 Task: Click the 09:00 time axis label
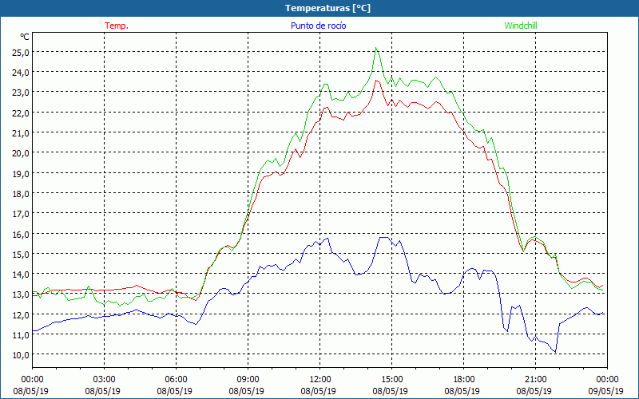click(248, 380)
